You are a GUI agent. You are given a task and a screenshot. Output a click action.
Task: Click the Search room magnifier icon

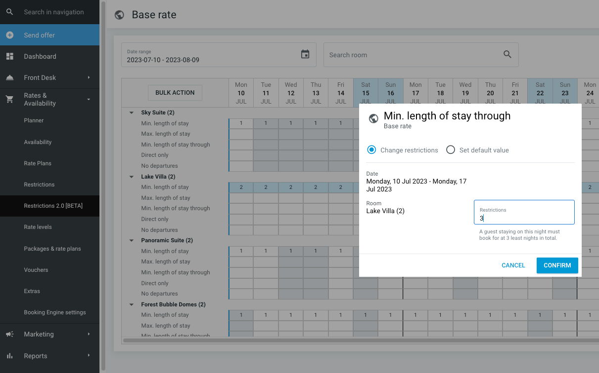pyautogui.click(x=507, y=54)
